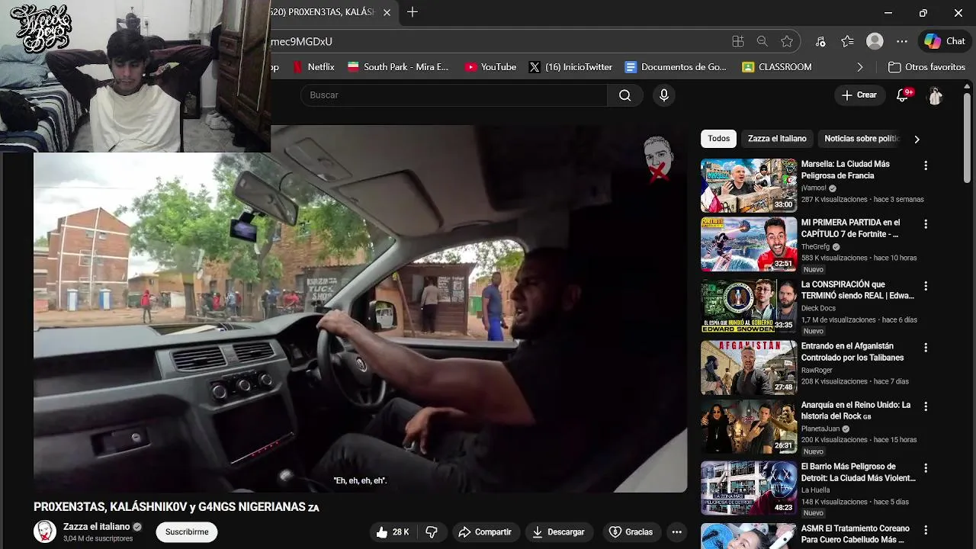Open ASMR Tratamiento Coreano video title
976x549 pixels.
click(856, 534)
